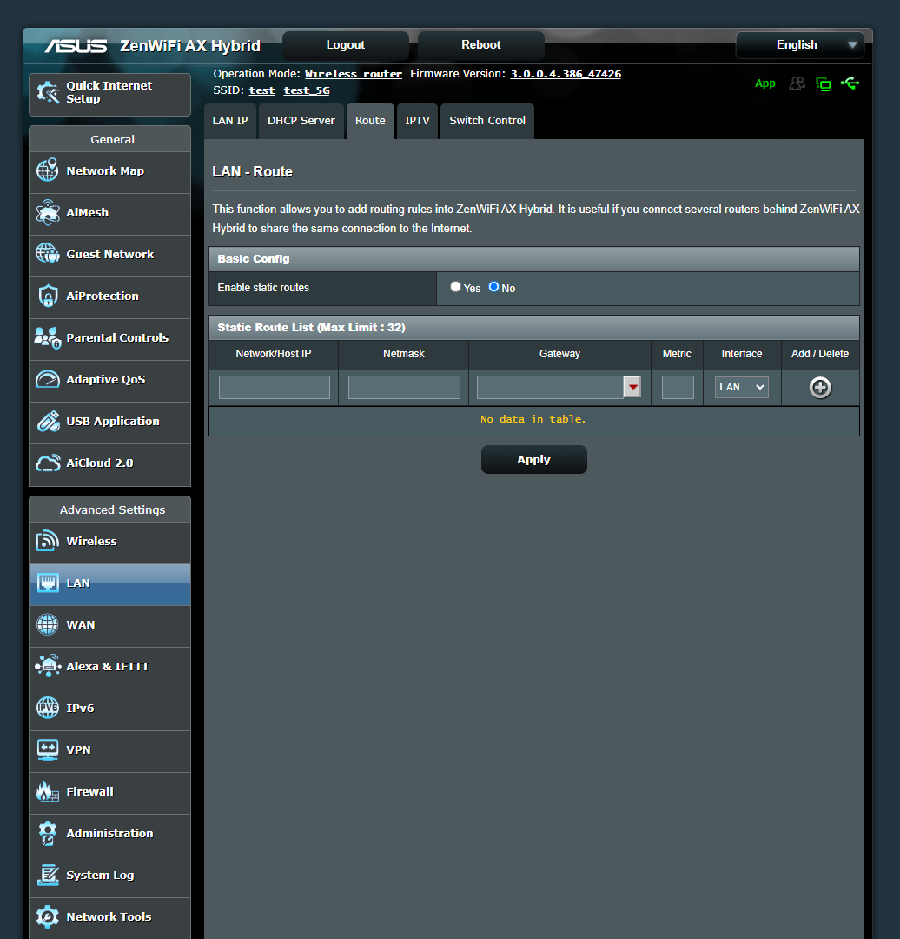Add a new static route with the plus icon
900x939 pixels.
coord(819,388)
